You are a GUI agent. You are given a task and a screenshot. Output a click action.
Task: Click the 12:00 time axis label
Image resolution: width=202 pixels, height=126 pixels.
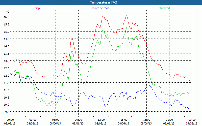[101, 120]
